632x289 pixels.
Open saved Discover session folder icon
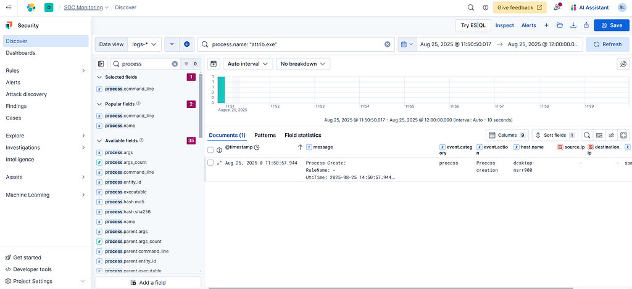point(559,25)
